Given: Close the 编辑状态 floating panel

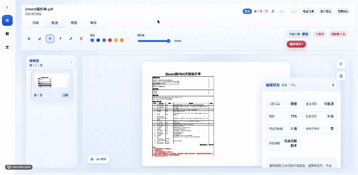Looking at the screenshot, I should (x=333, y=85).
